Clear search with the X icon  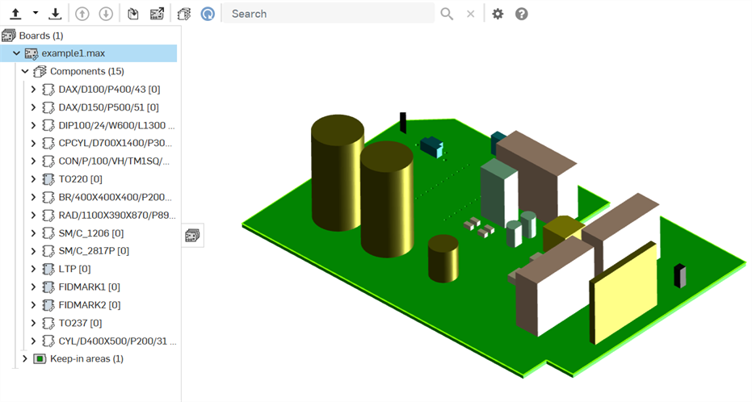pos(470,14)
